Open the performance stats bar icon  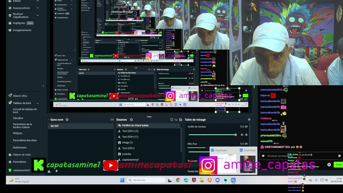[49, 172]
